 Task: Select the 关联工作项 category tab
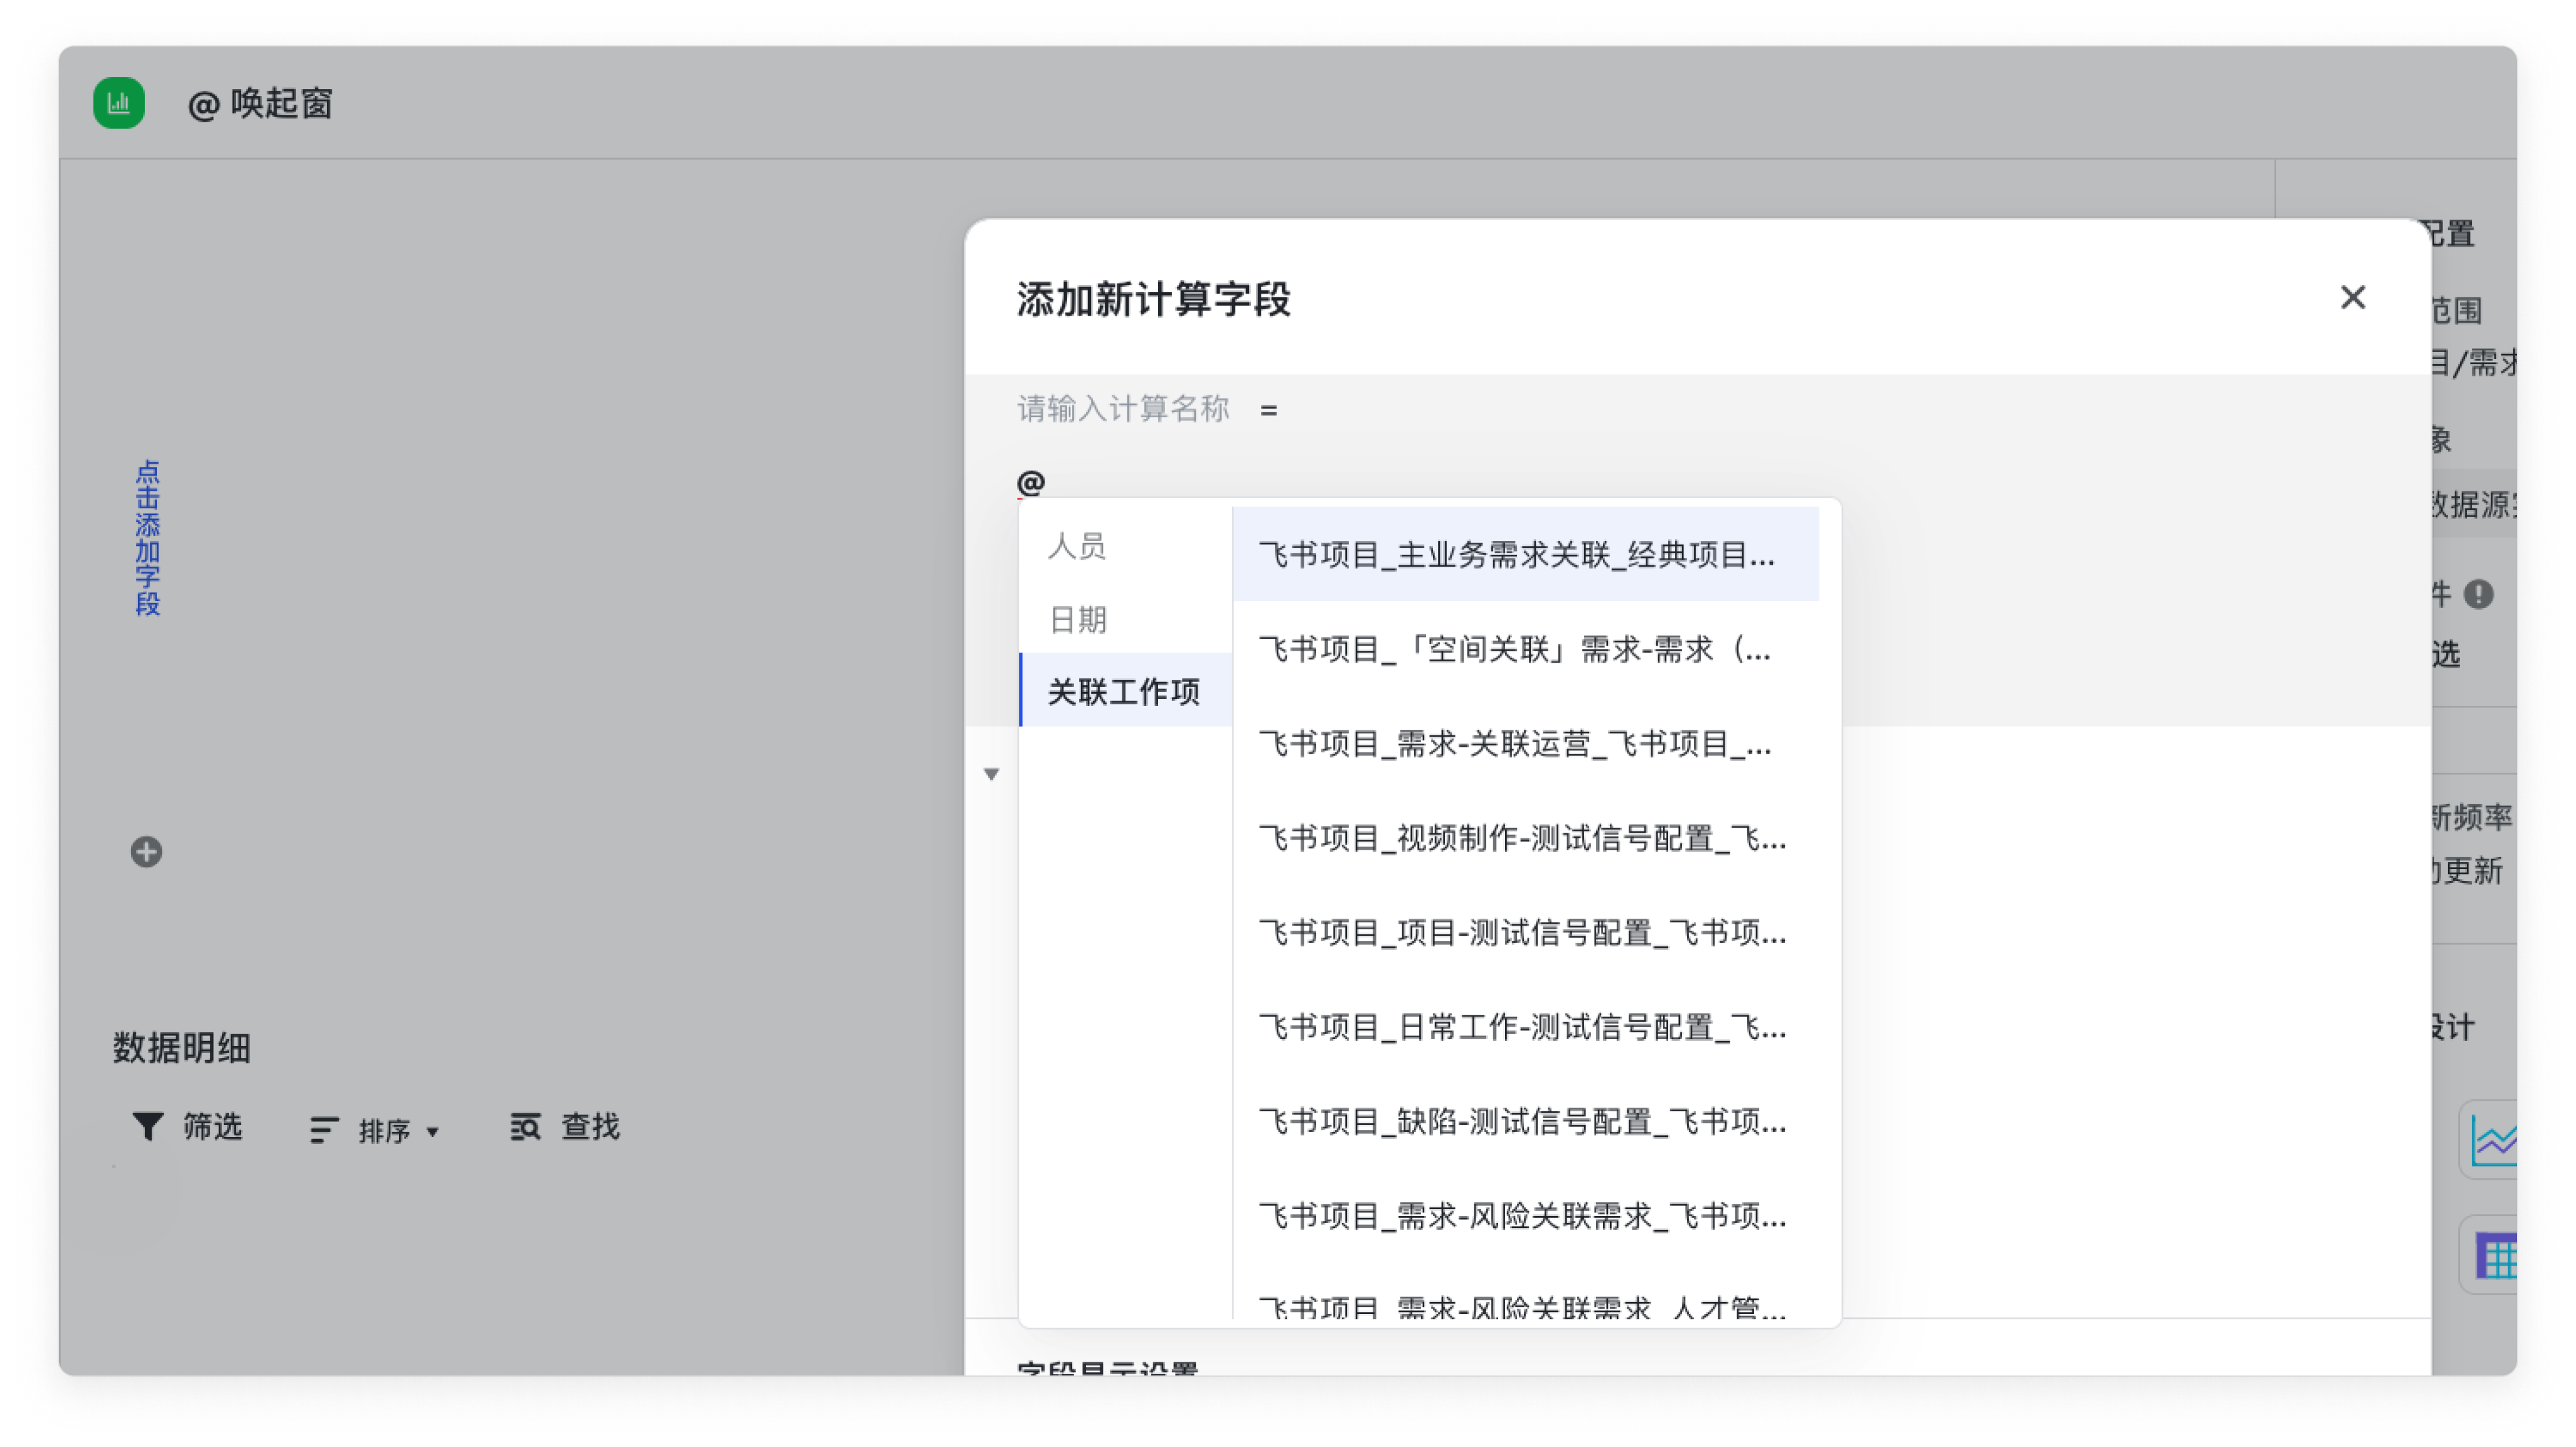[1125, 691]
